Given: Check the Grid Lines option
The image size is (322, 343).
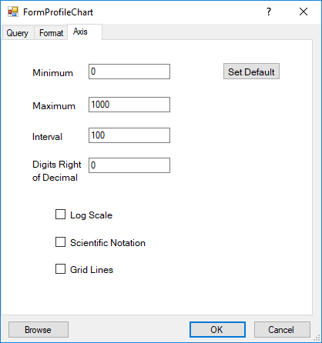Looking at the screenshot, I should pos(60,269).
